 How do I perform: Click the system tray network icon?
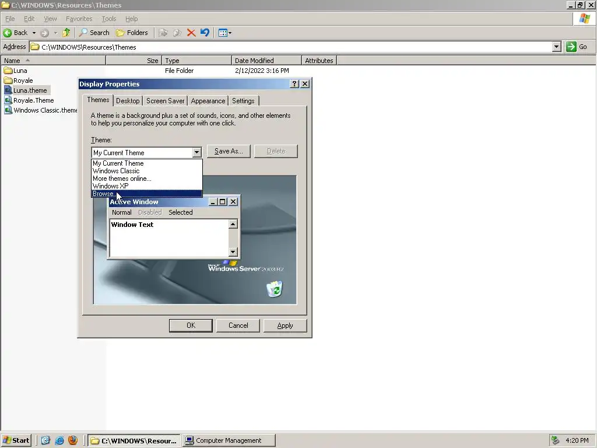tap(556, 440)
